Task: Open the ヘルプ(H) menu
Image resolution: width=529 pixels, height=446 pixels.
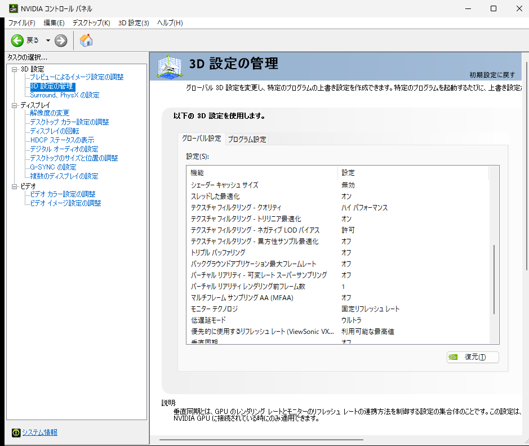Action: pyautogui.click(x=170, y=23)
